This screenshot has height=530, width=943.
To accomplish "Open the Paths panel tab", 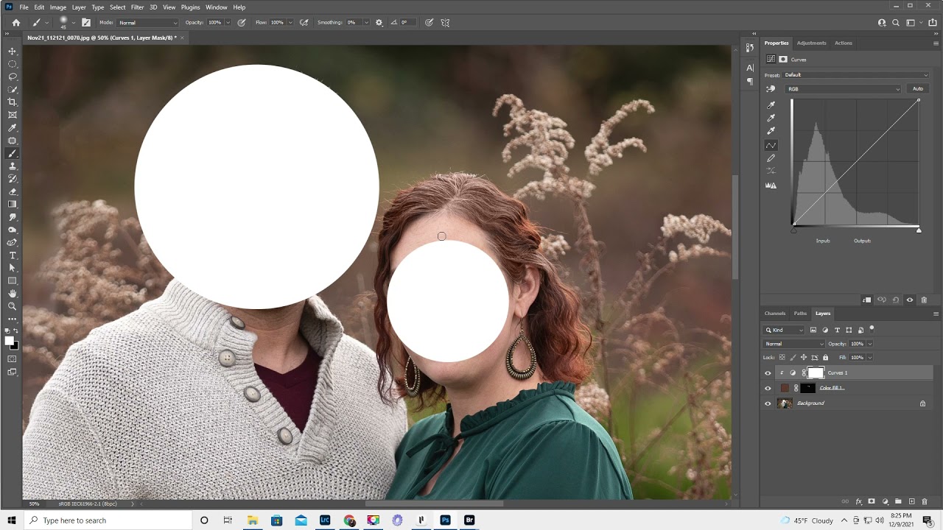I will point(800,314).
